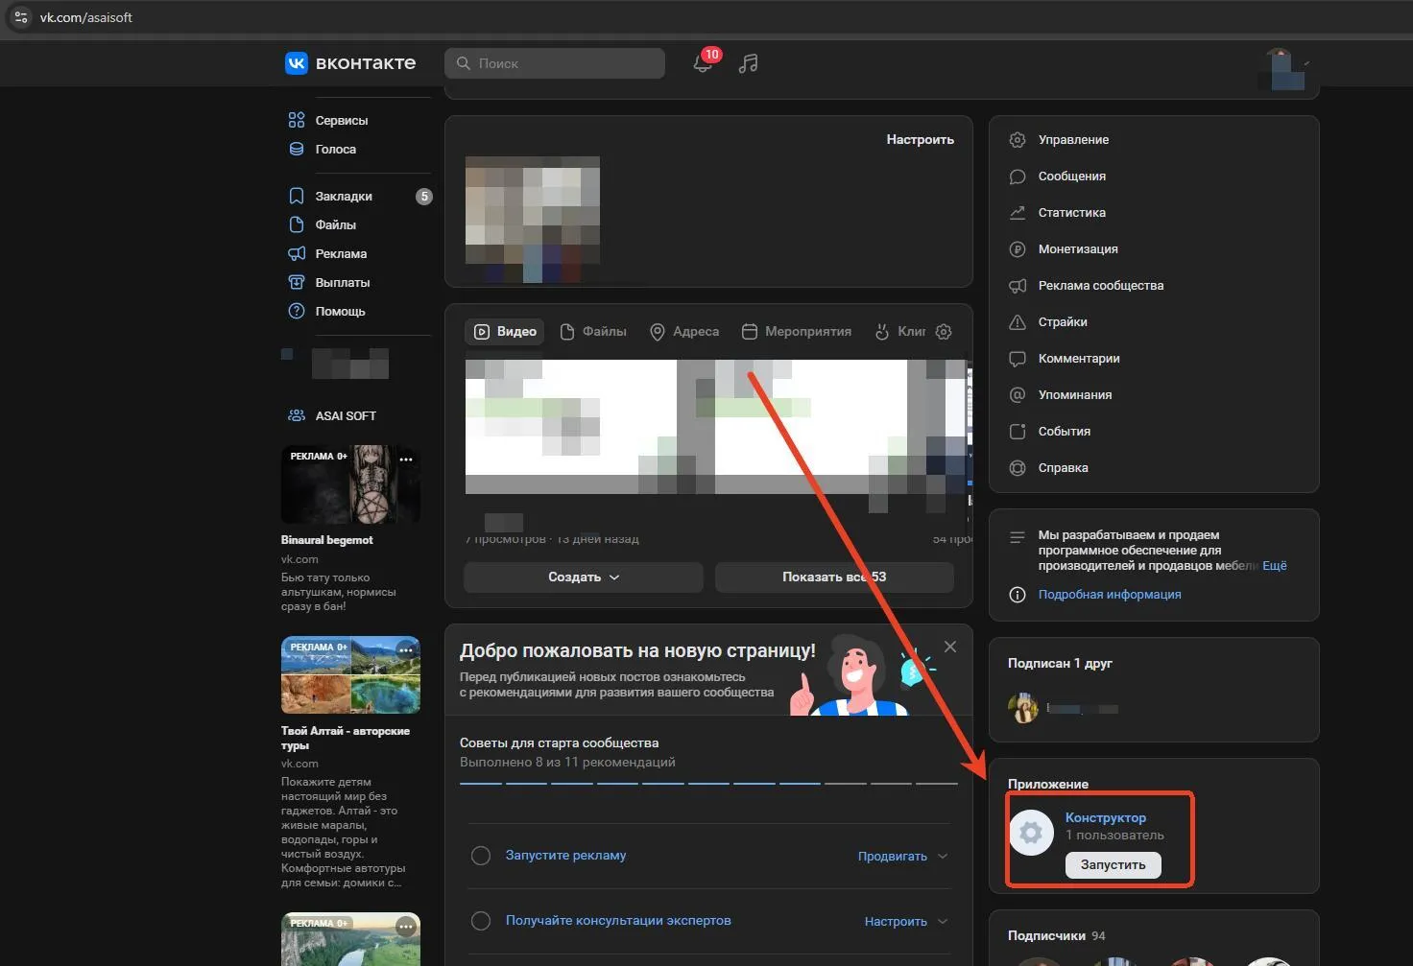Image resolution: width=1413 pixels, height=966 pixels.
Task: Click the tabs settings gear icon
Action: tap(944, 332)
